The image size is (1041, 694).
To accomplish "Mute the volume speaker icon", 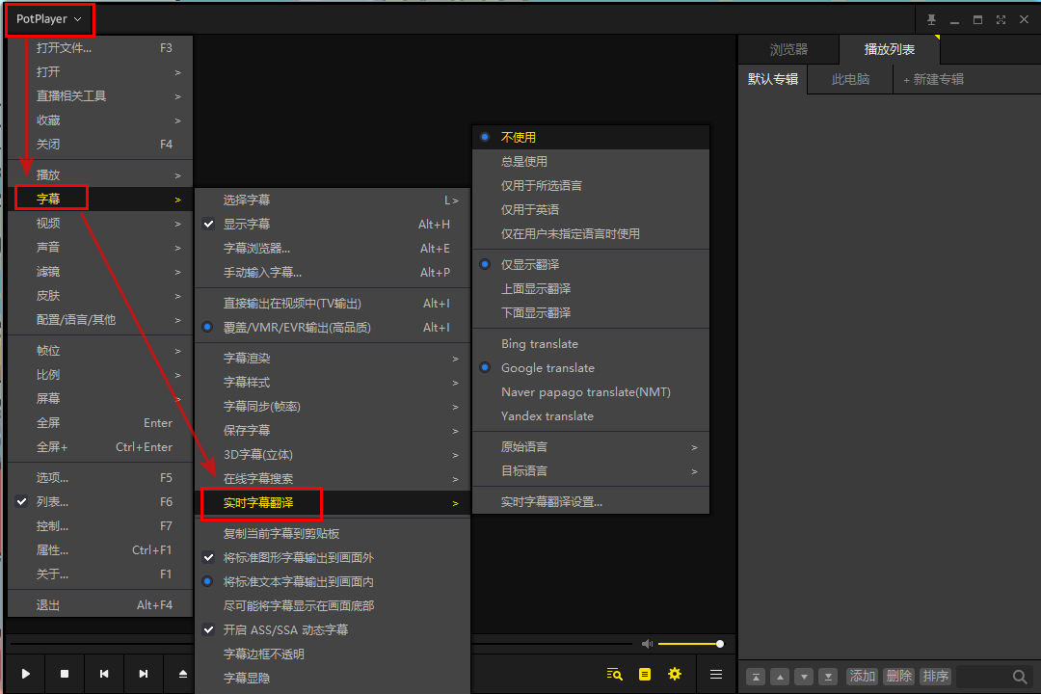I will (x=648, y=644).
